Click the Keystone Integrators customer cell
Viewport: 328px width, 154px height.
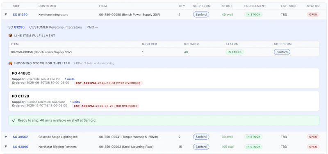tap(53, 15)
